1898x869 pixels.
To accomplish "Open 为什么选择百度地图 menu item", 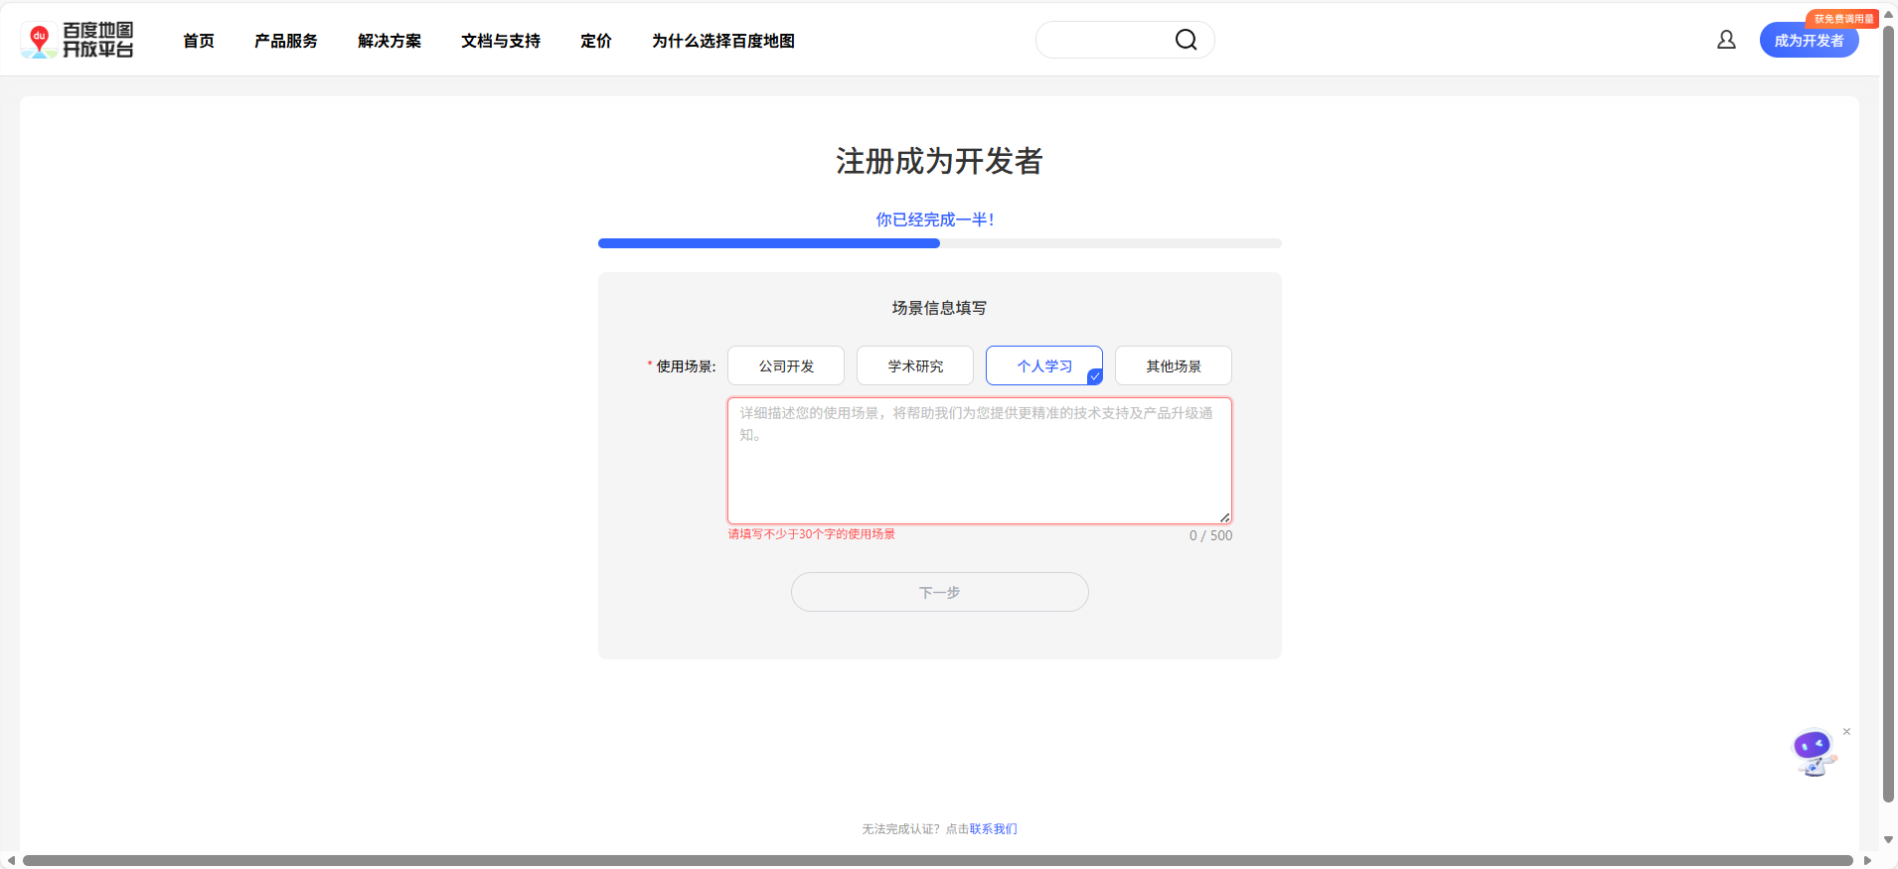I will click(723, 41).
